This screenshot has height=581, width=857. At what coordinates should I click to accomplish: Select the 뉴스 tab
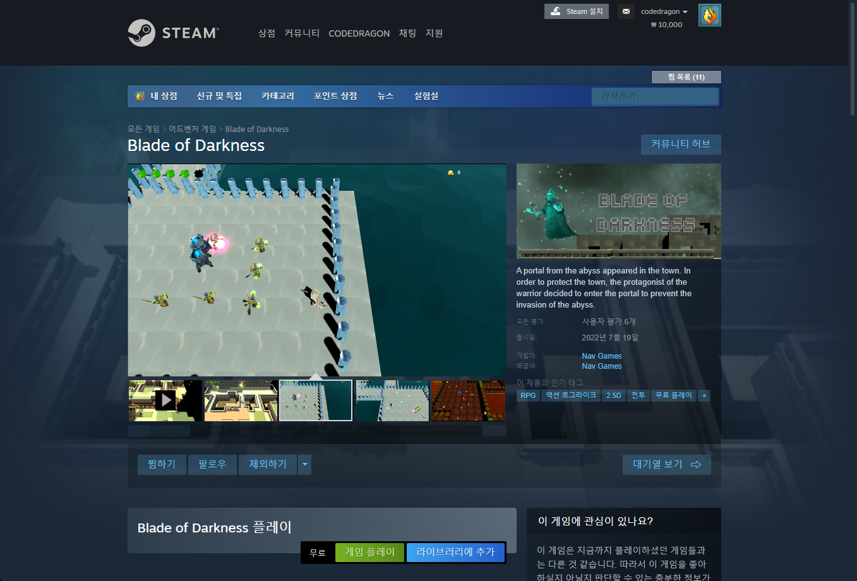coord(385,96)
